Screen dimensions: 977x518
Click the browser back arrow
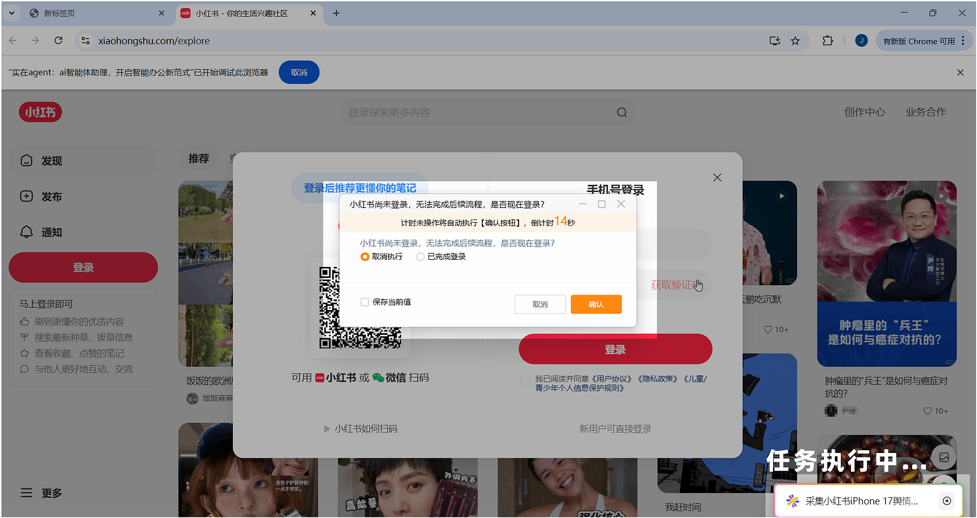pos(13,40)
